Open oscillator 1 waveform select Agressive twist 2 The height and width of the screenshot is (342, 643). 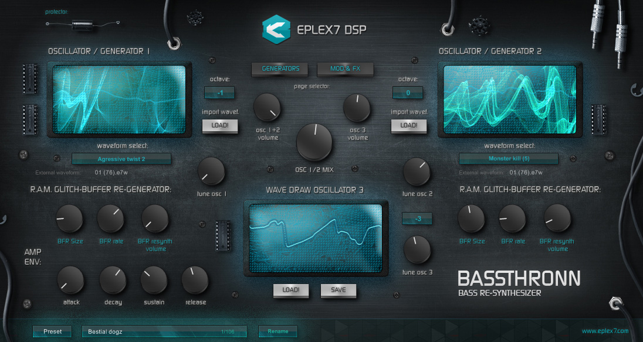[x=121, y=159]
